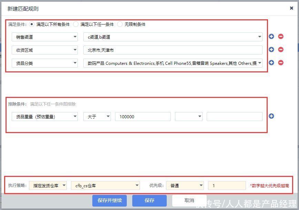Open the 普通 priority dropdown

185,186
